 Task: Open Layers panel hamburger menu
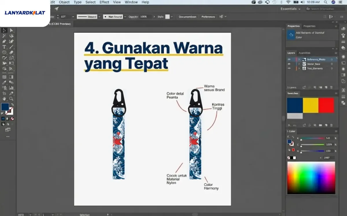tap(336, 53)
